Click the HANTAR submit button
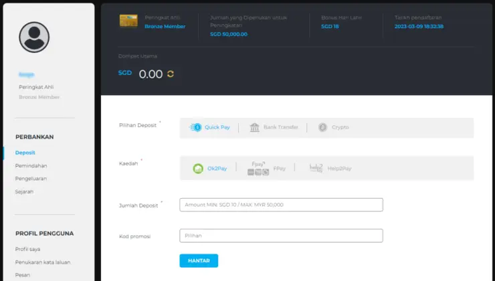The height and width of the screenshot is (281, 495). pos(199,261)
